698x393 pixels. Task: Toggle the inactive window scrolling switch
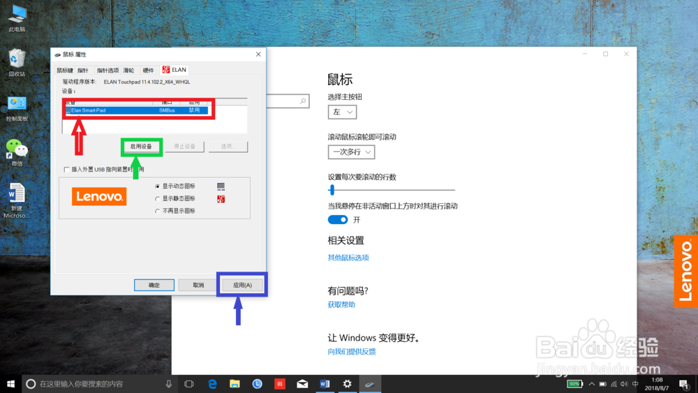338,219
